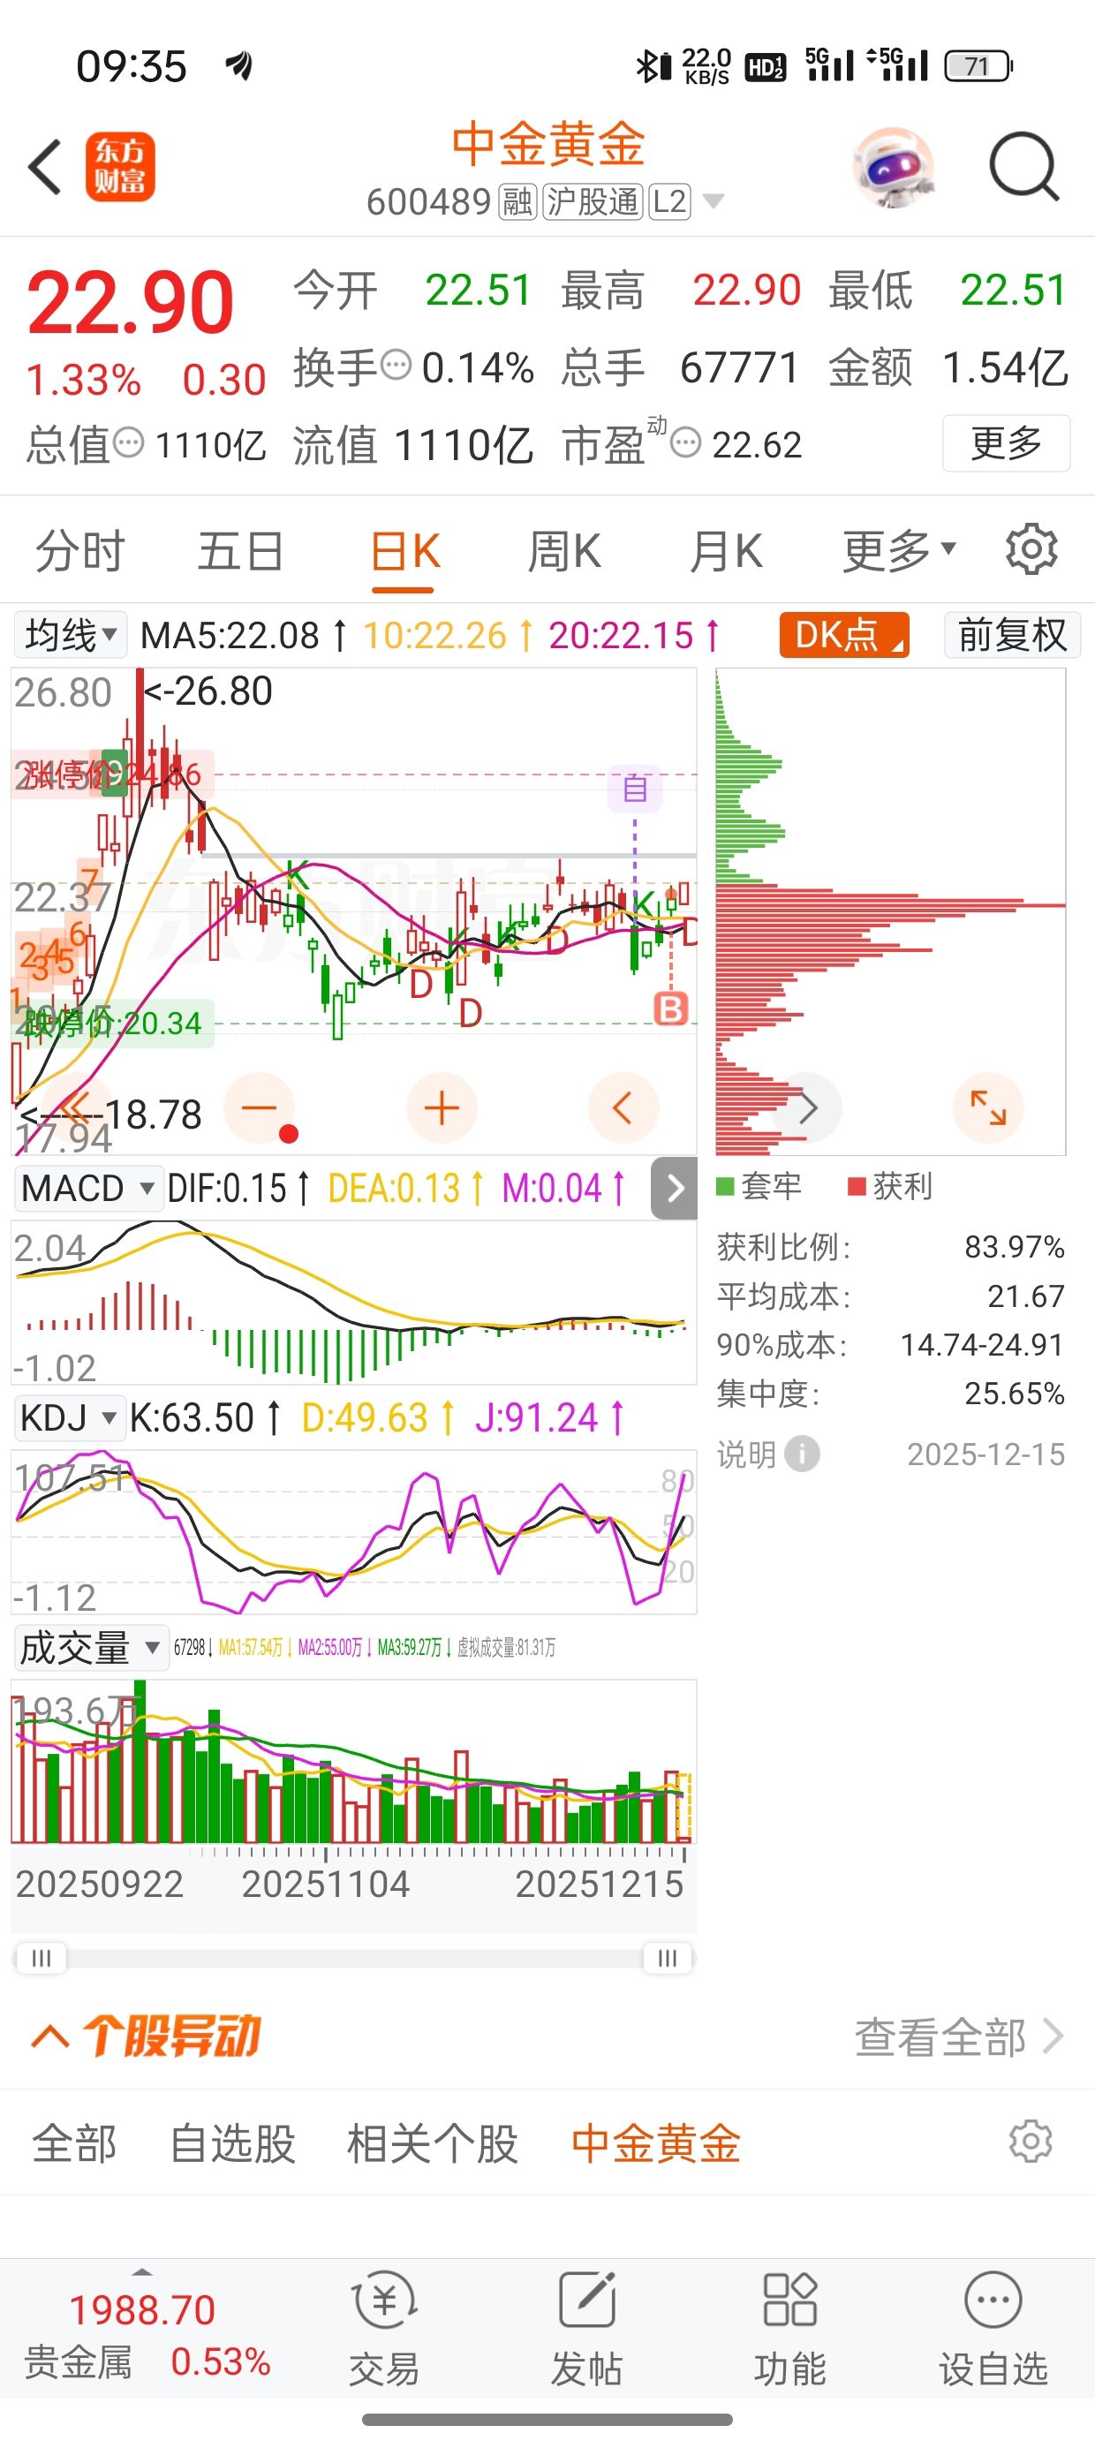1095x2448 pixels.
Task: Tap the single left arrow chart button
Action: click(x=623, y=1108)
